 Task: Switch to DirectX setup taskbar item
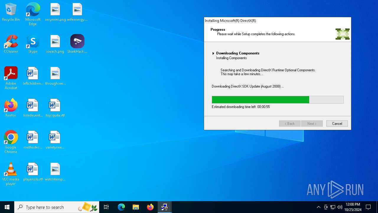165,207
